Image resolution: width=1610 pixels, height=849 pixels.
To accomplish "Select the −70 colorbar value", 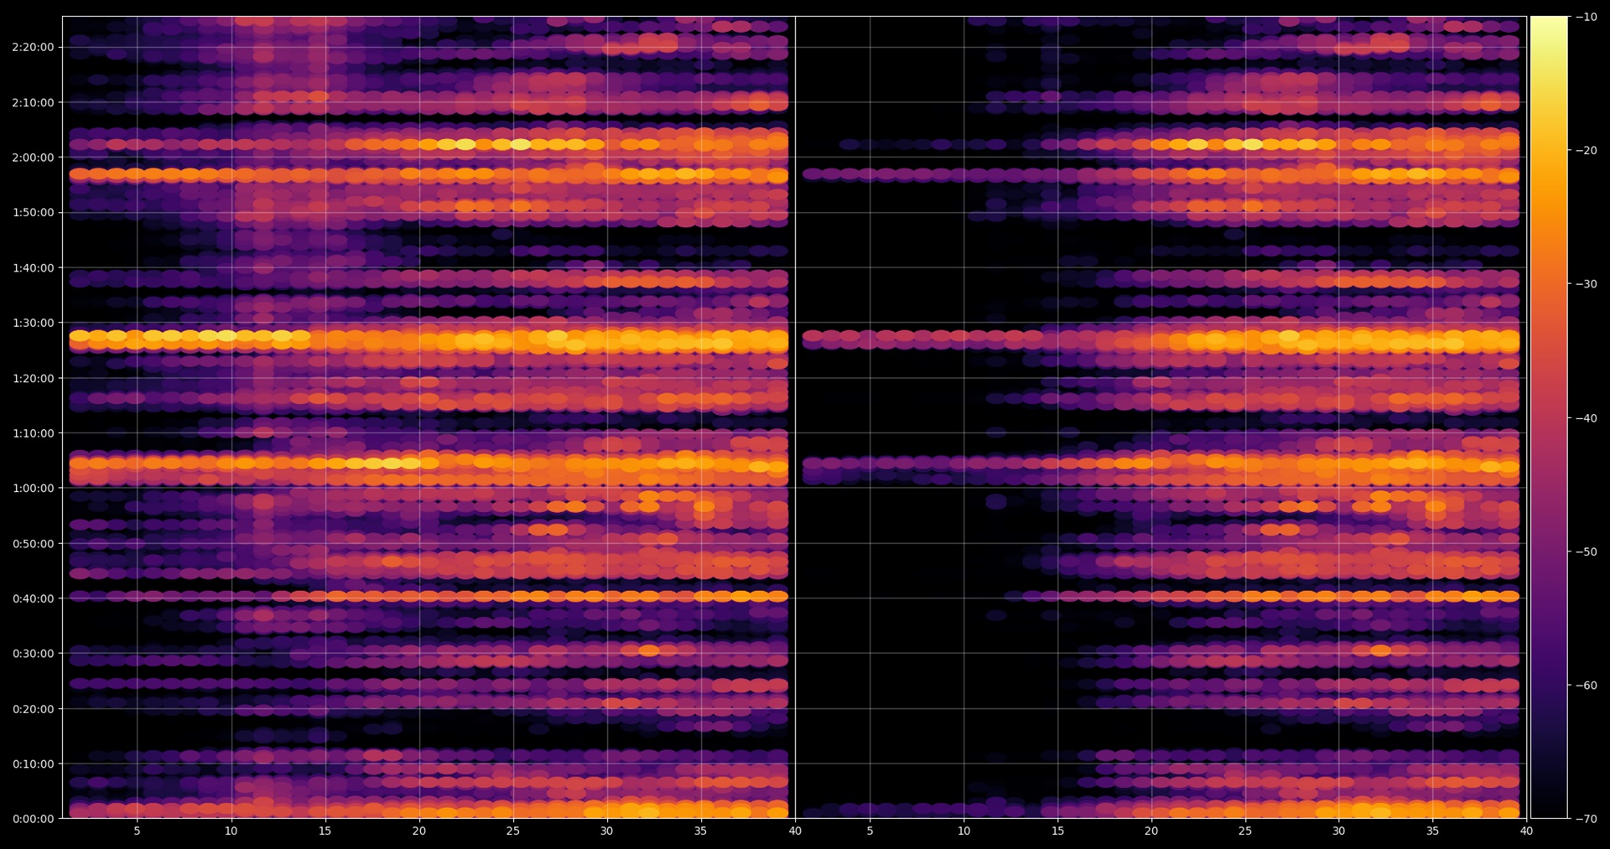I will 1586,819.
